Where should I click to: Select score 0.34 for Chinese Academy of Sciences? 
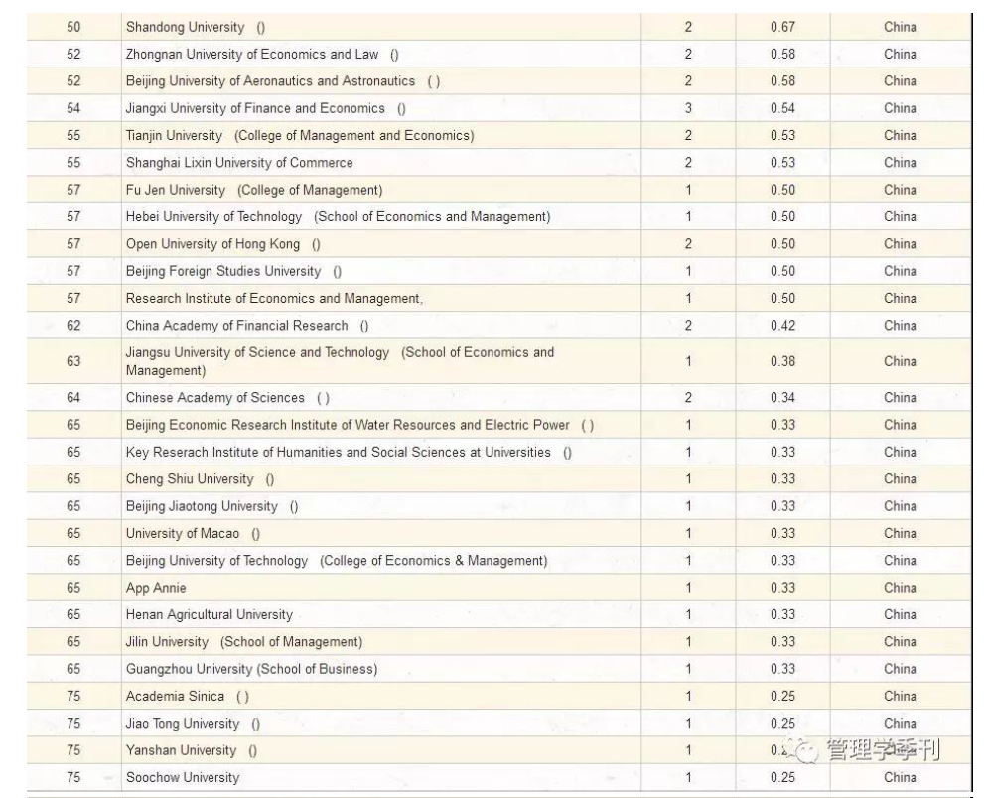click(782, 398)
